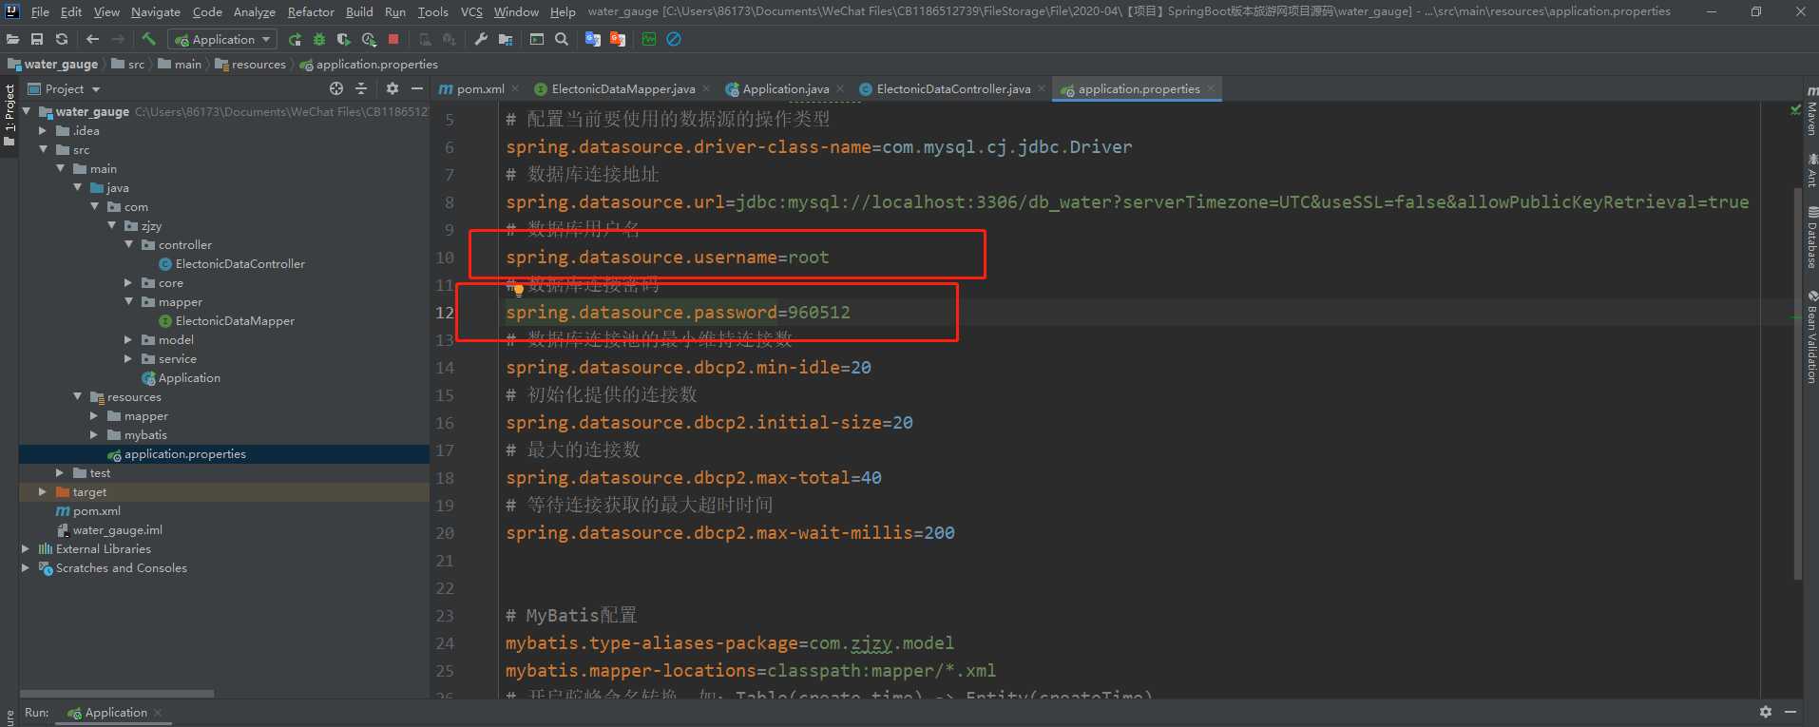This screenshot has height=727, width=1819.
Task: Collapse the src folder
Action: pyautogui.click(x=43, y=149)
